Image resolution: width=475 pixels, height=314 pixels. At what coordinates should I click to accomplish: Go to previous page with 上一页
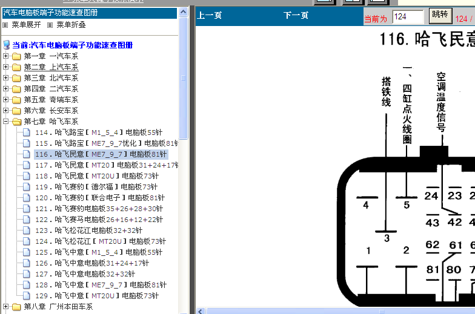(210, 16)
